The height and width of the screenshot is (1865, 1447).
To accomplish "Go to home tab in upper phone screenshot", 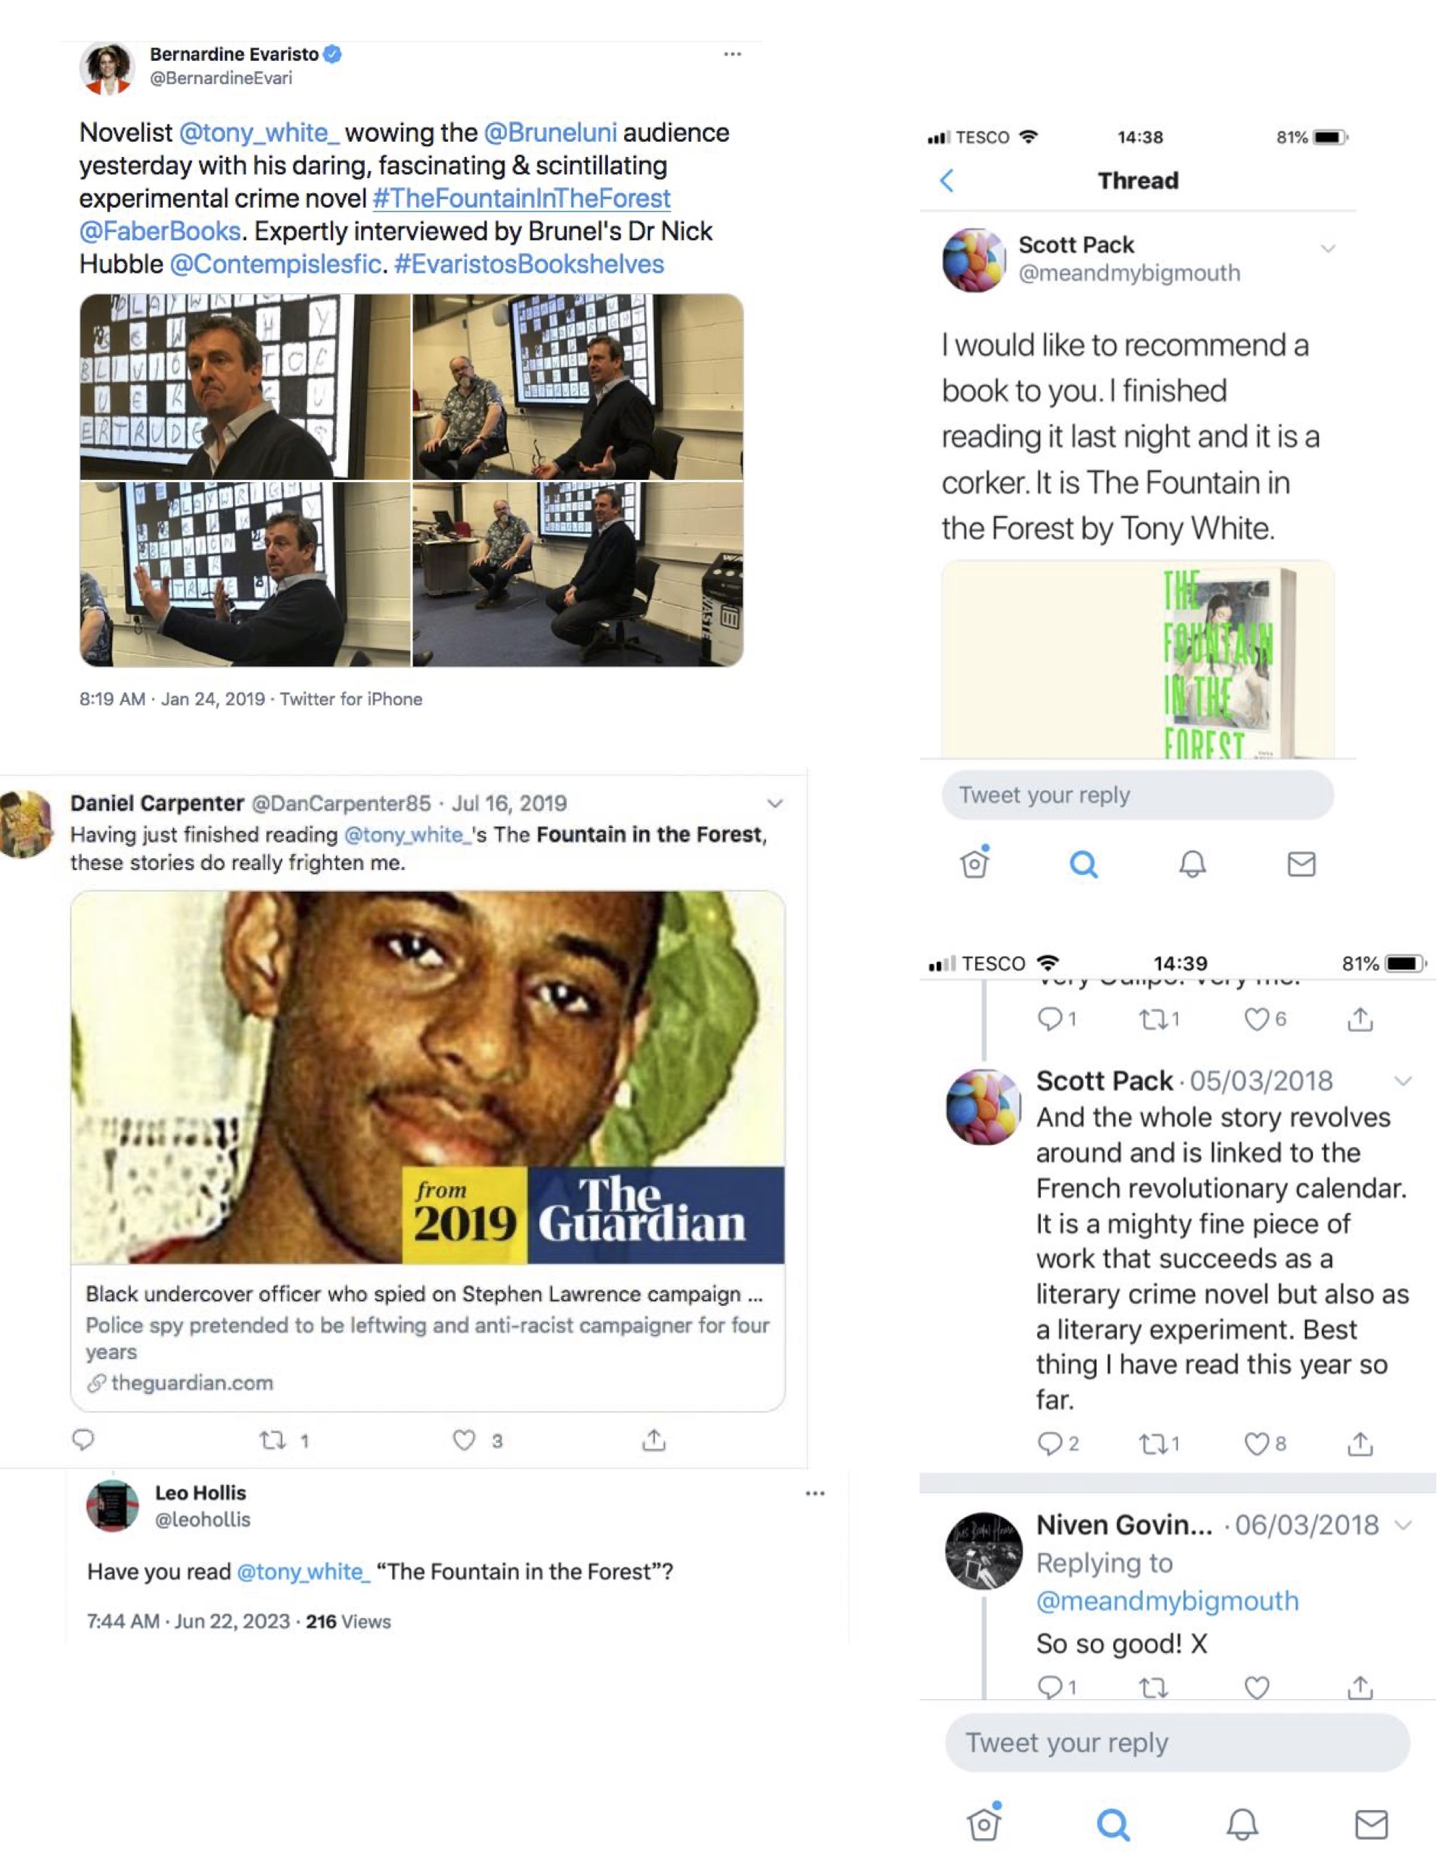I will [x=974, y=863].
